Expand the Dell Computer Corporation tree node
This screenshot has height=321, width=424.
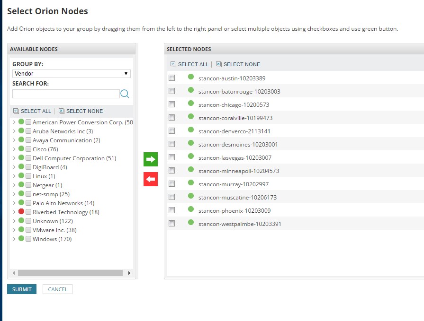point(14,158)
